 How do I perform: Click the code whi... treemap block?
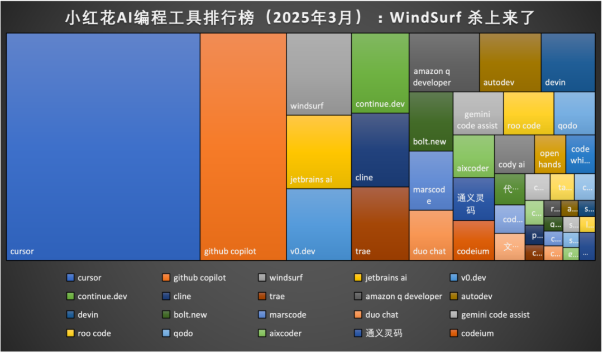pyautogui.click(x=580, y=154)
